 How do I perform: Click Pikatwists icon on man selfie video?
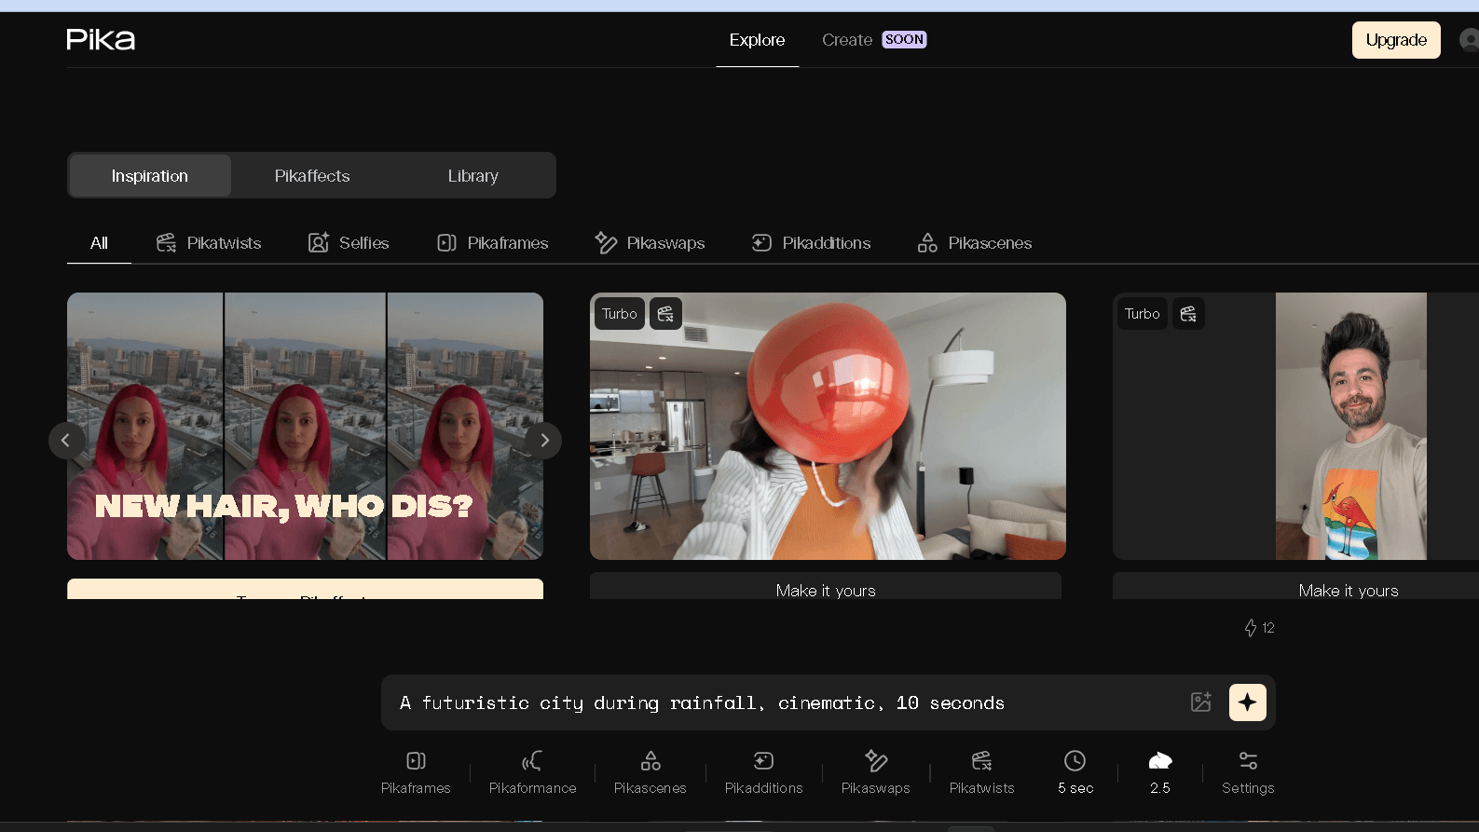(1188, 314)
